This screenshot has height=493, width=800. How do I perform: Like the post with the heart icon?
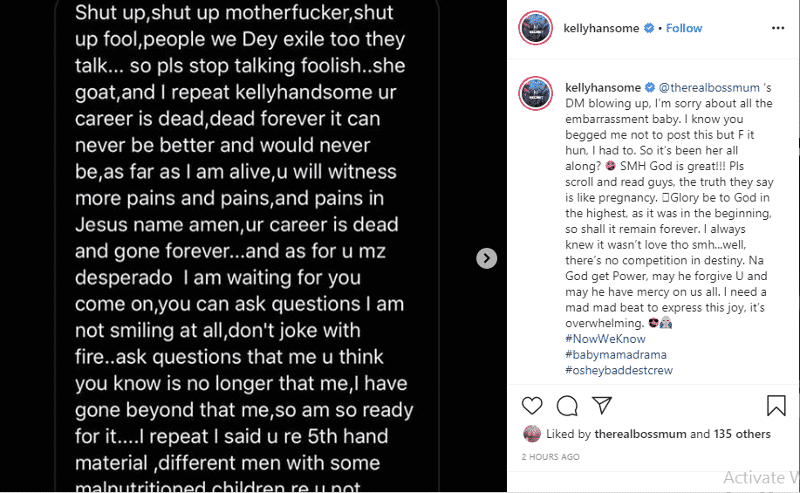[532, 406]
